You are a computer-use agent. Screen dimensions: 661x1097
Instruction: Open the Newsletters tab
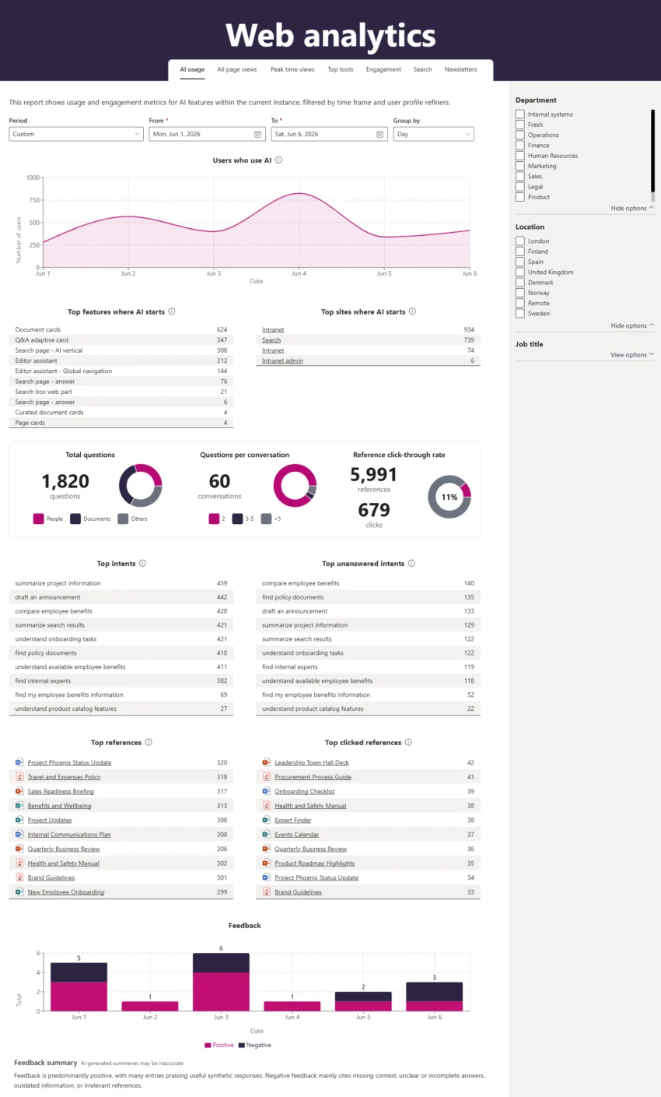click(461, 69)
